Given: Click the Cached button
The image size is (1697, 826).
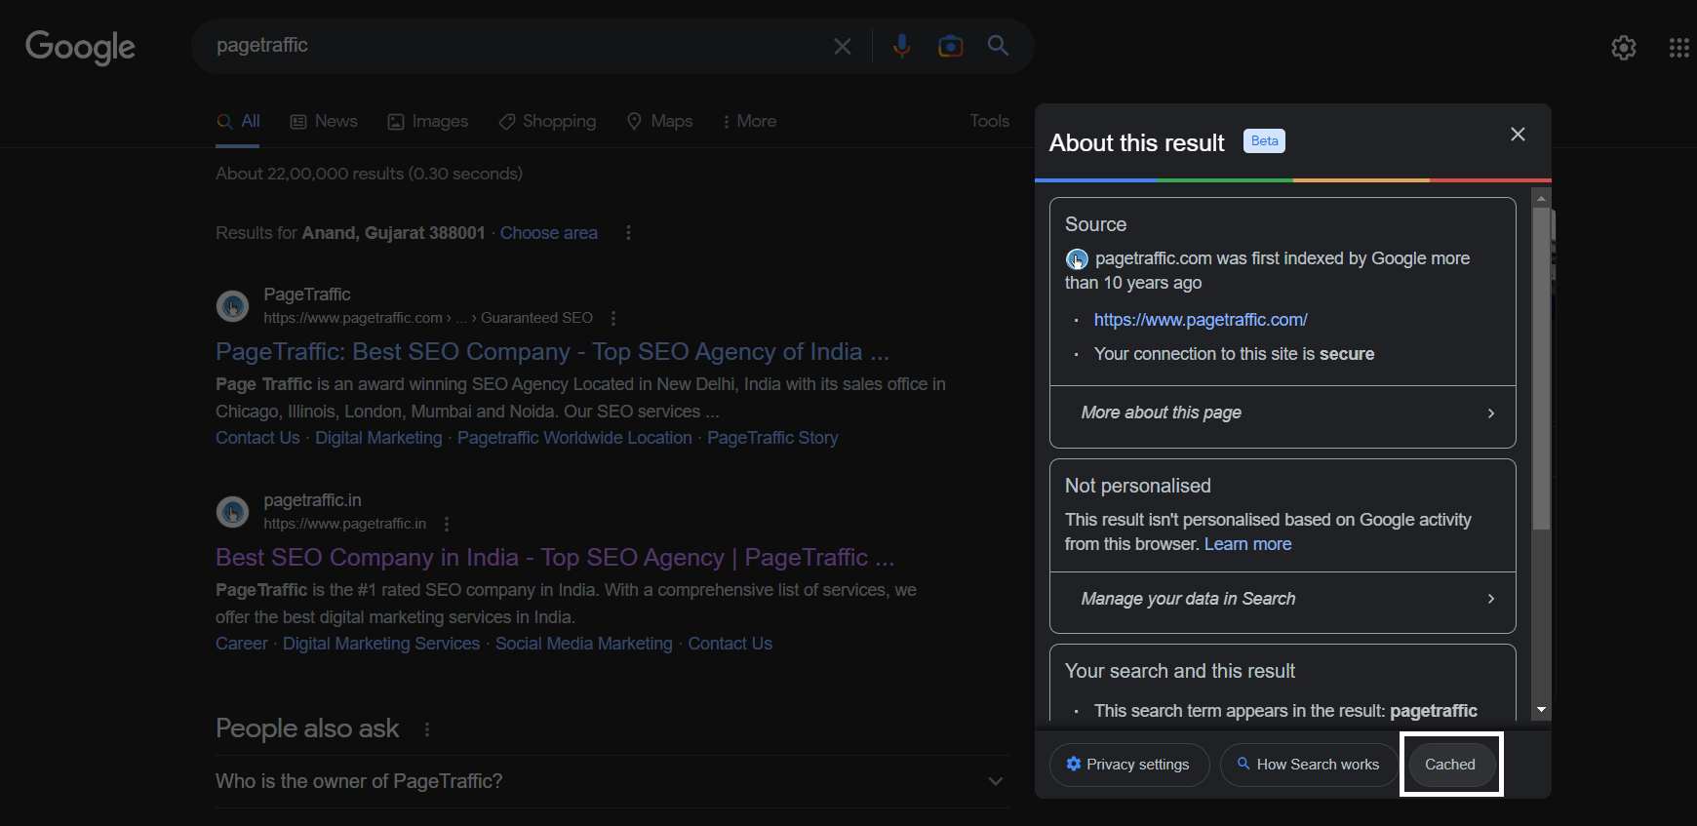Looking at the screenshot, I should point(1450,765).
